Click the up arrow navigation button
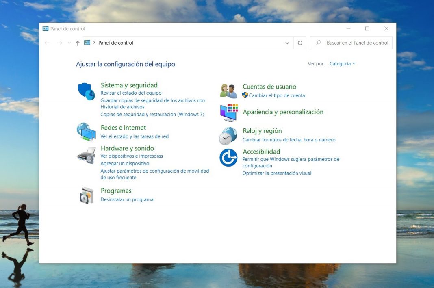Screen dimensions: 434x288 [x=77, y=43]
